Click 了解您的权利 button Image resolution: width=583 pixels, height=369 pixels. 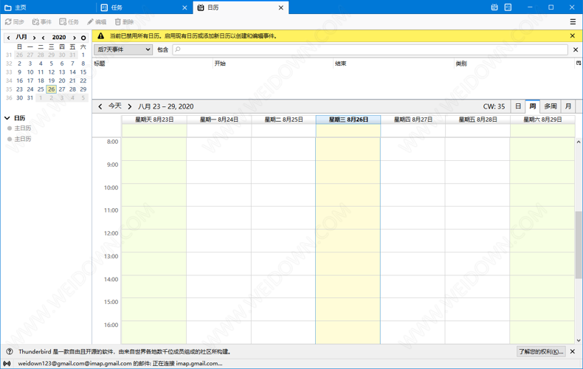542,351
